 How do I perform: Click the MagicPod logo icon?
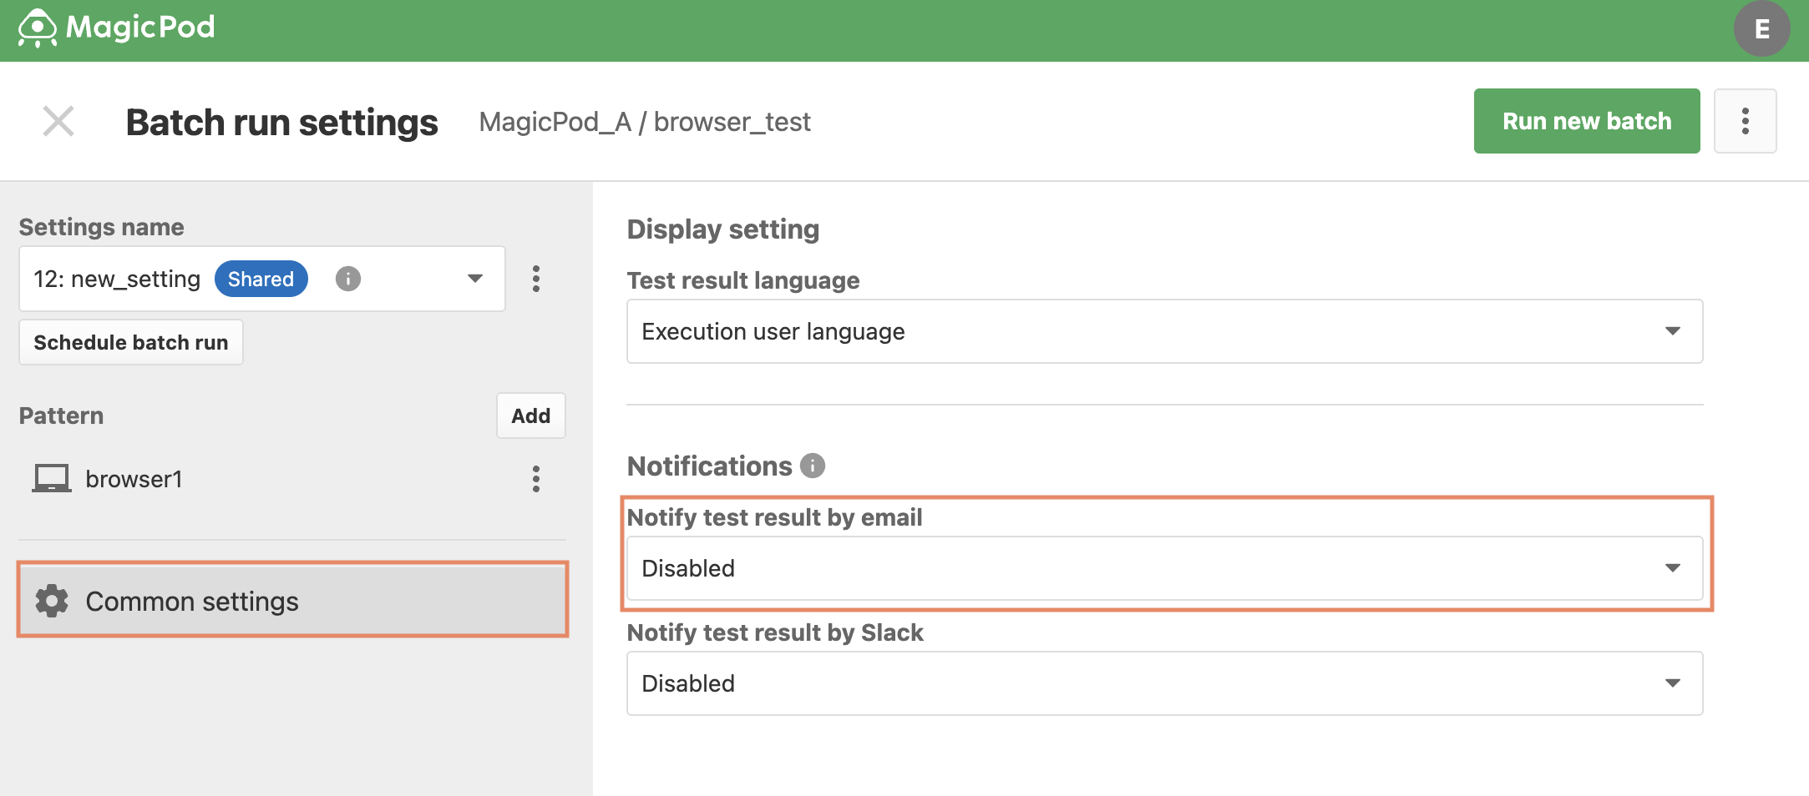(38, 28)
